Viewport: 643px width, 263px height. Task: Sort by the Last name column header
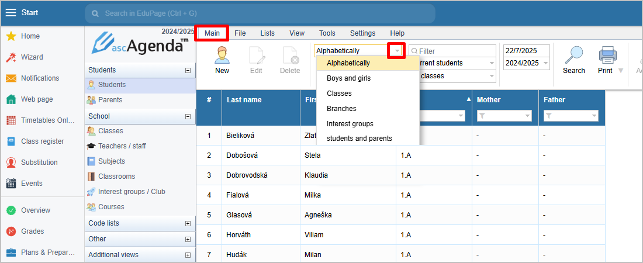click(x=244, y=100)
